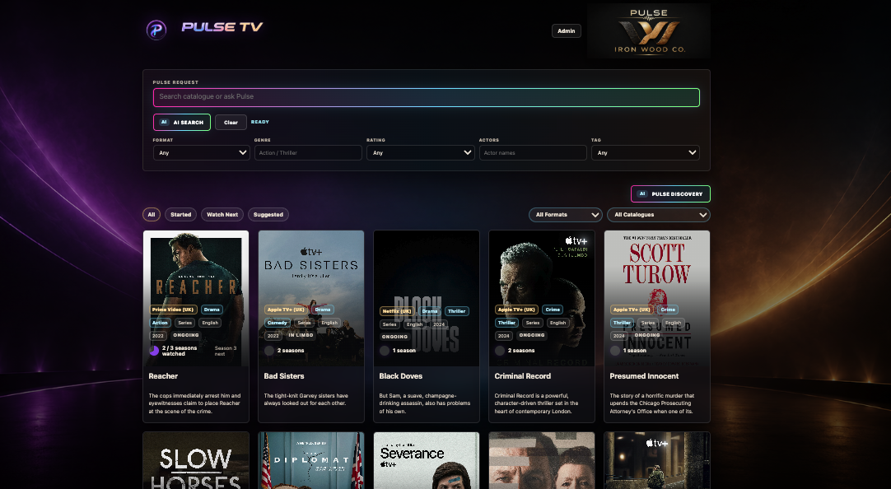The width and height of the screenshot is (891, 489).
Task: Click Reacher's purple watch progress circle
Action: (154, 351)
